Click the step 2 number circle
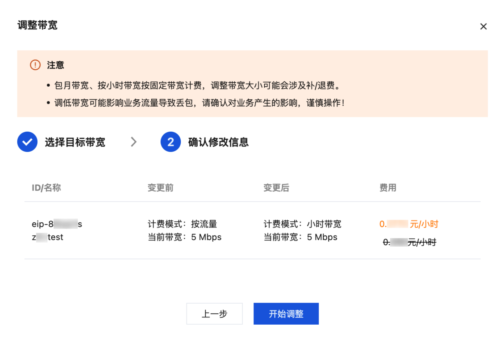The image size is (504, 341). (171, 142)
